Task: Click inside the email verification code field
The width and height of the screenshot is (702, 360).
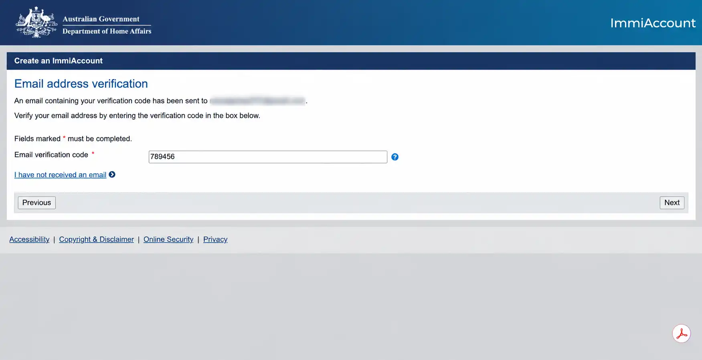Action: pyautogui.click(x=268, y=157)
